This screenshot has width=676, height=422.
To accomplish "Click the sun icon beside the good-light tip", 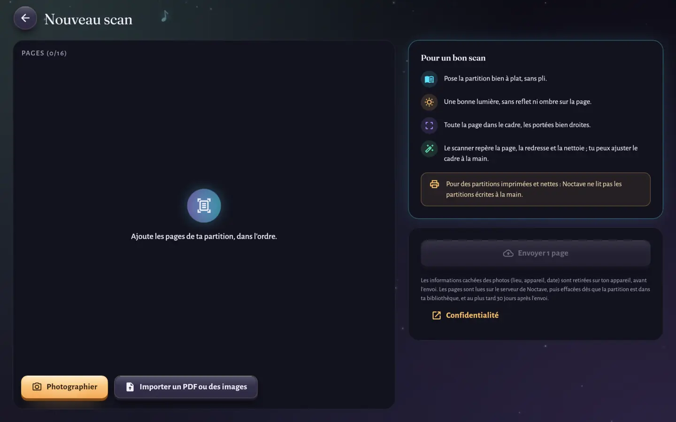I will [429, 102].
